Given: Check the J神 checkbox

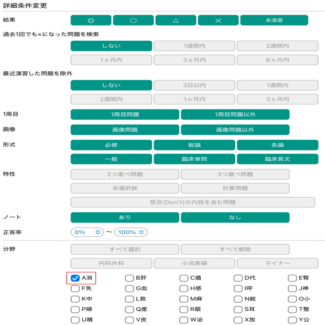Looking at the screenshot, I should click(x=292, y=288).
